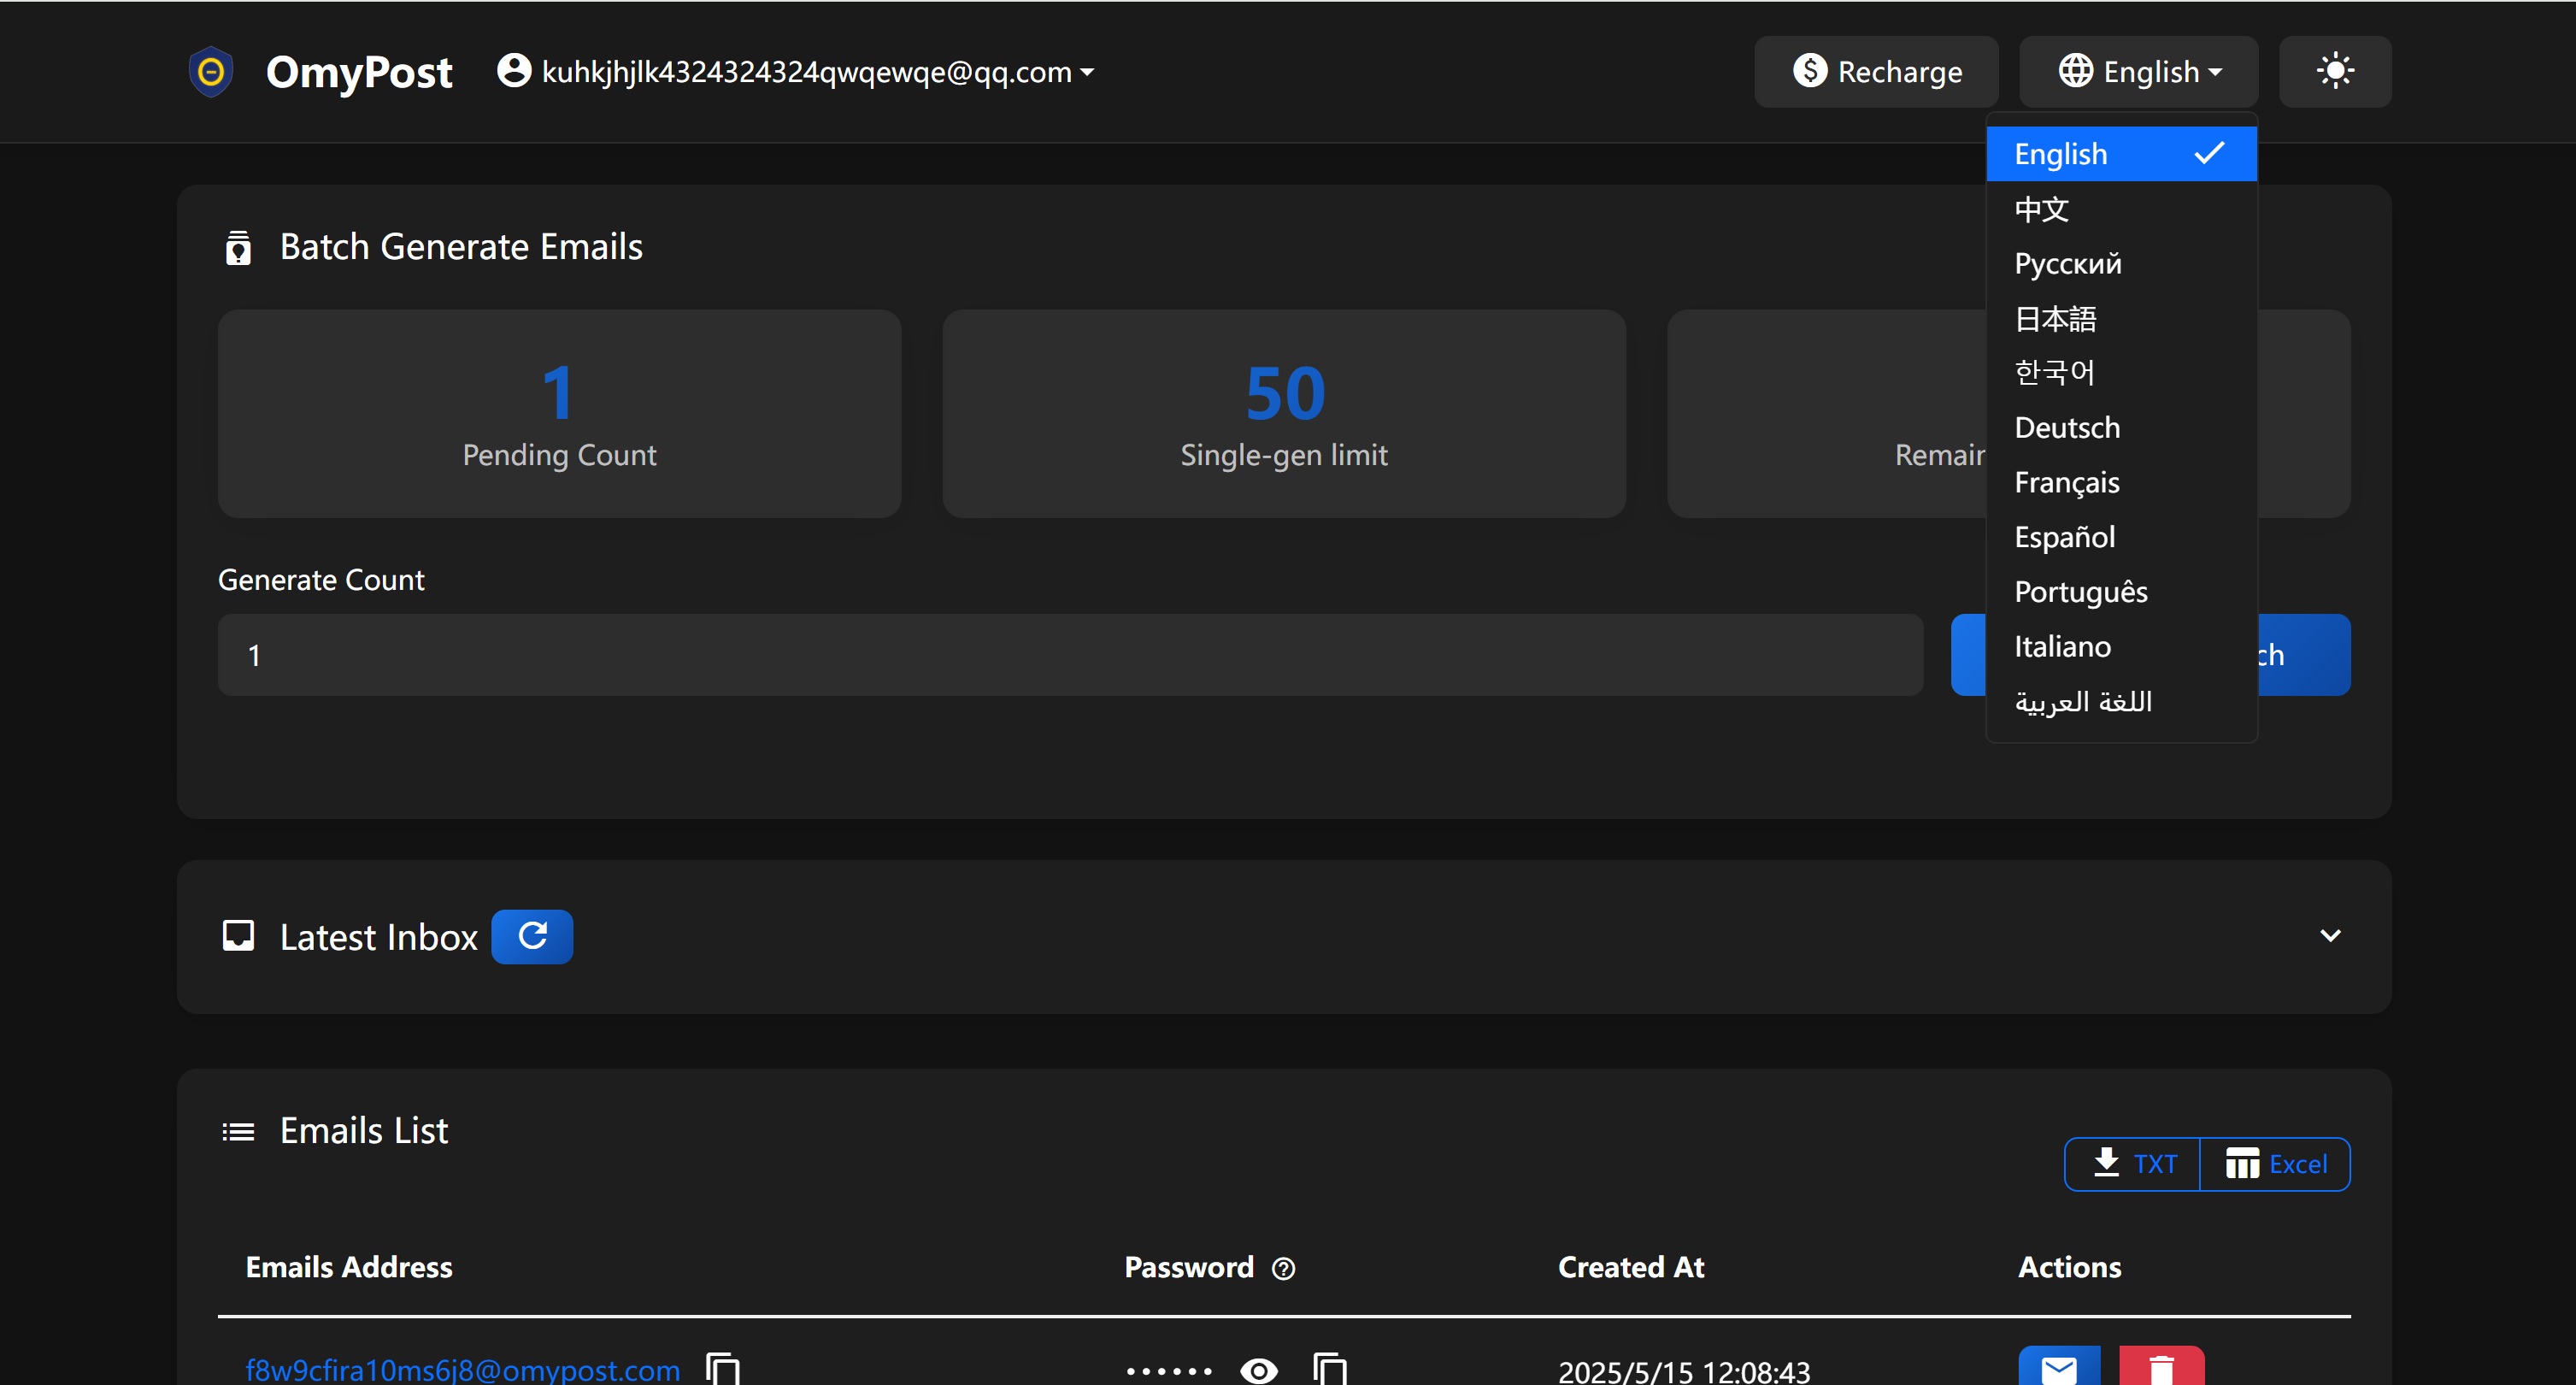Open the f8w9cfira10ms6j8@omypost.com link

click(462, 1369)
